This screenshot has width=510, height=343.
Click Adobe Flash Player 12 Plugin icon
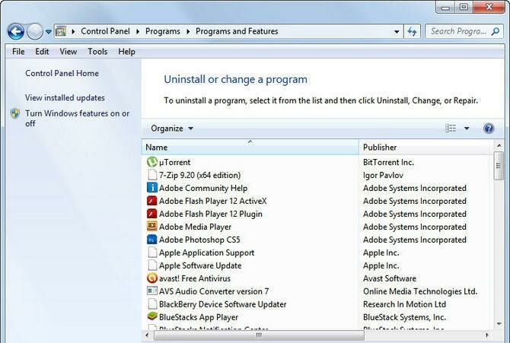(x=152, y=214)
